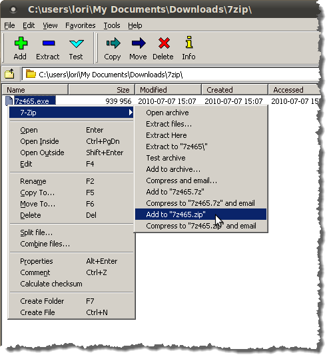Screen dimensions: 331x359
Task: Click the 7z465.exe file icon
Action: 9,101
